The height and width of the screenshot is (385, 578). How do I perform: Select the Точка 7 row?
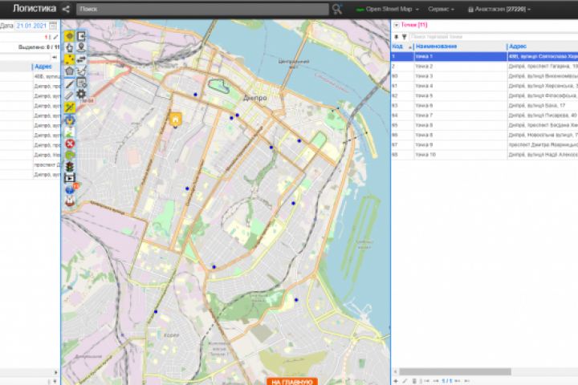pos(484,115)
